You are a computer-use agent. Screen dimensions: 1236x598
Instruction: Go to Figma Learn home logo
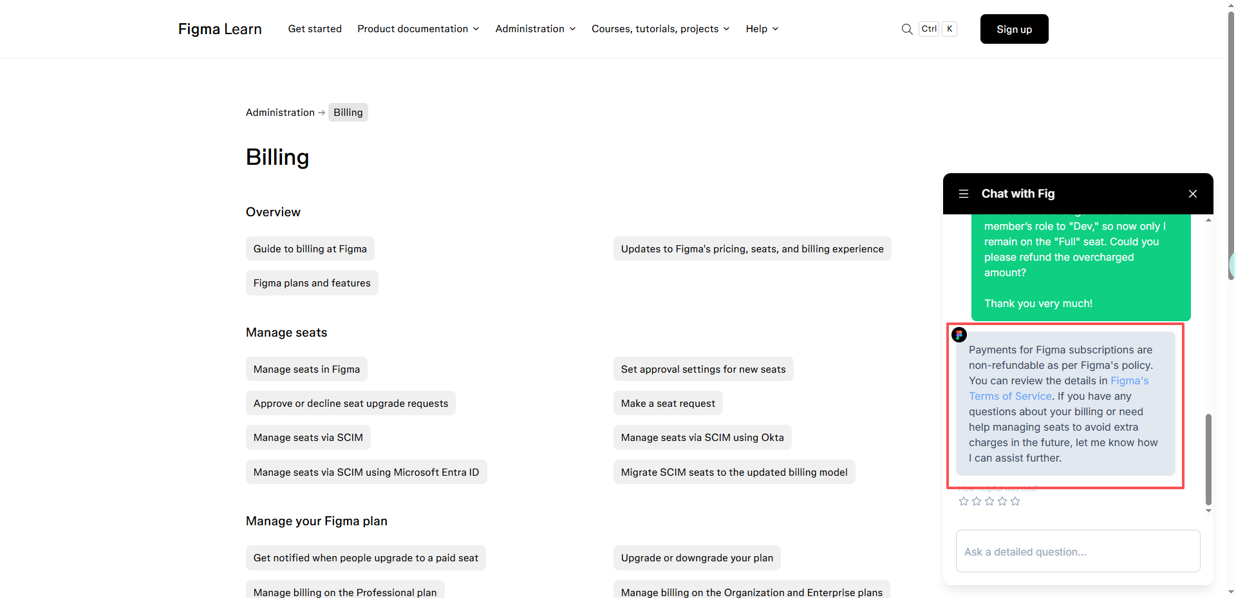220,29
